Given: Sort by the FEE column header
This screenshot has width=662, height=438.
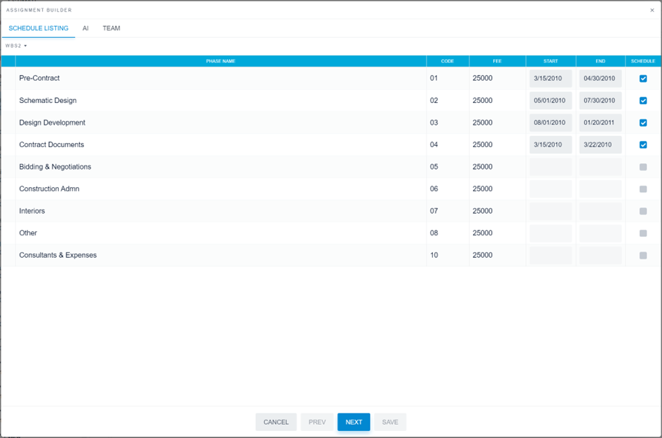Looking at the screenshot, I should [497, 61].
